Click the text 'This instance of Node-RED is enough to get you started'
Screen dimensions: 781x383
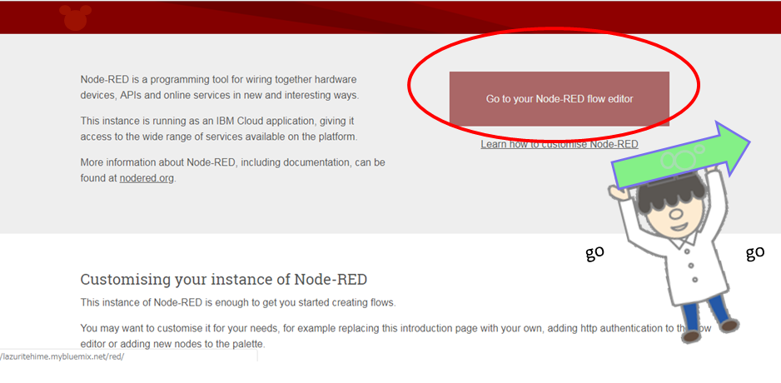(x=238, y=302)
